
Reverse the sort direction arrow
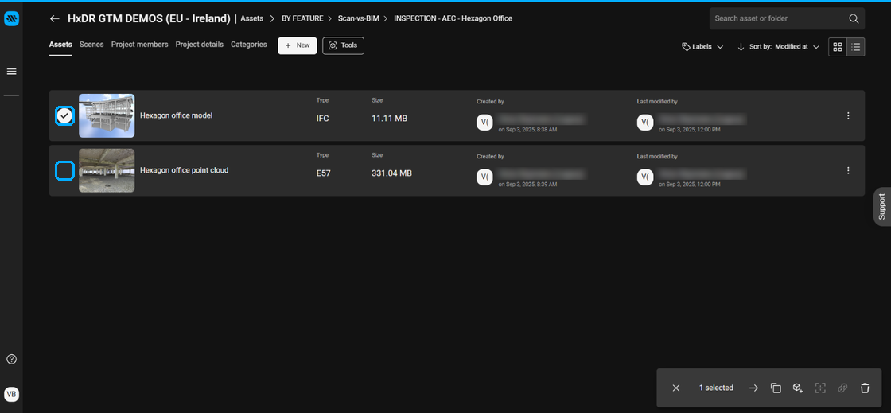[741, 47]
